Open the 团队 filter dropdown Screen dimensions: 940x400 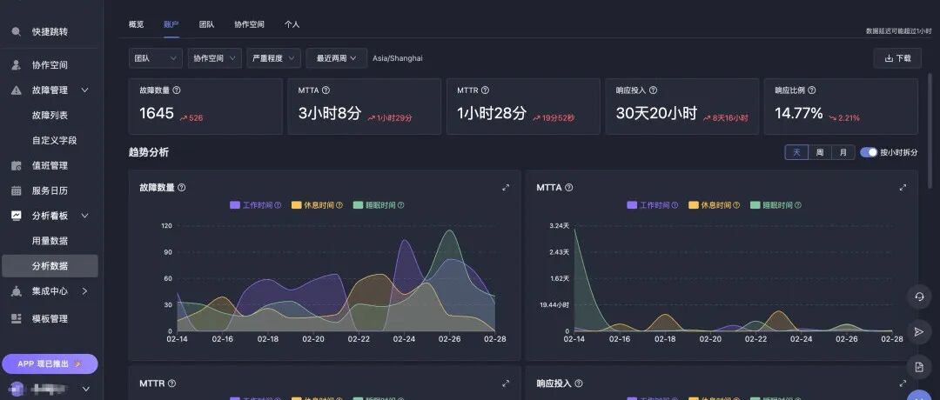click(156, 58)
